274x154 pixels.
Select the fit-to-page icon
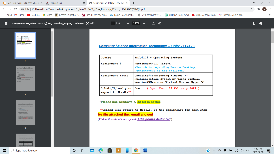tap(153, 23)
